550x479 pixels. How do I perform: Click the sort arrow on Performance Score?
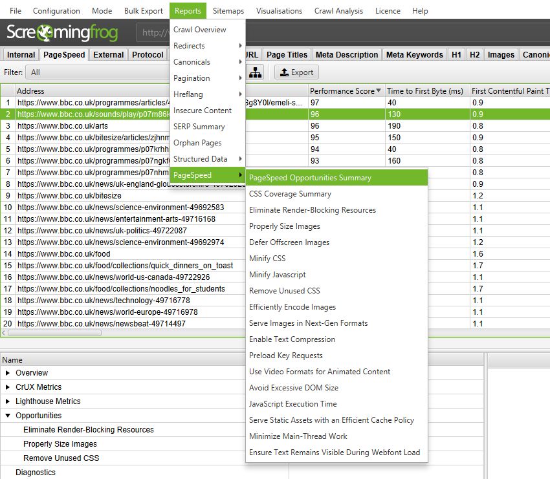[x=377, y=90]
